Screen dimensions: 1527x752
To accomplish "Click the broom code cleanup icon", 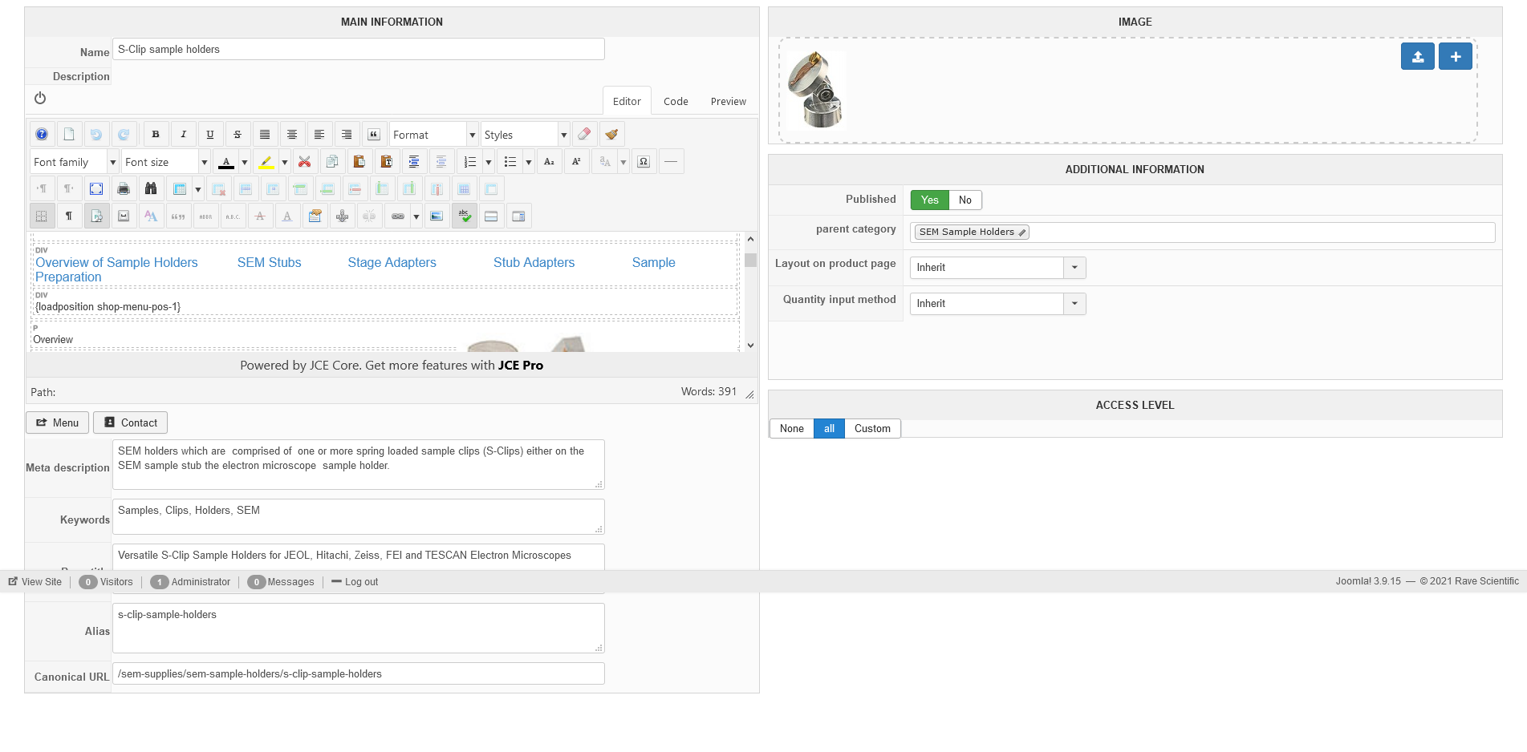I will point(611,135).
